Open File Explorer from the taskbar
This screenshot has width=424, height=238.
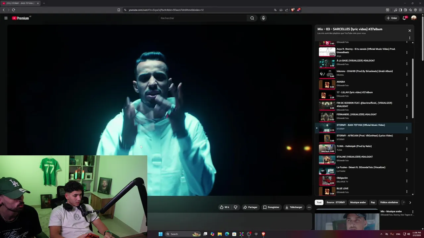coord(220,234)
